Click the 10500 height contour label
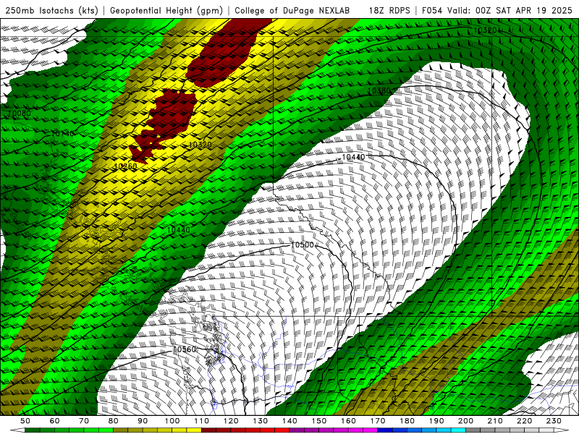Screen dimensions: 579x434 click(x=302, y=244)
